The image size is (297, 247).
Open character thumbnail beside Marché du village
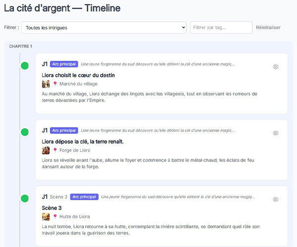coord(46,84)
